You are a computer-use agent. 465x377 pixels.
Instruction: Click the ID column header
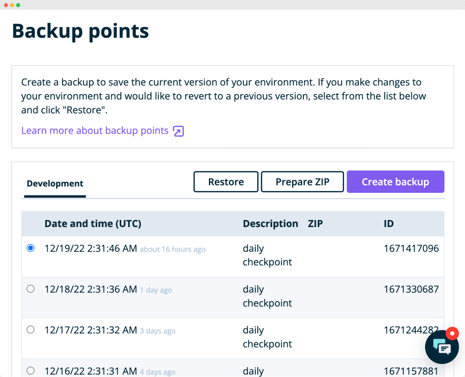coord(388,224)
